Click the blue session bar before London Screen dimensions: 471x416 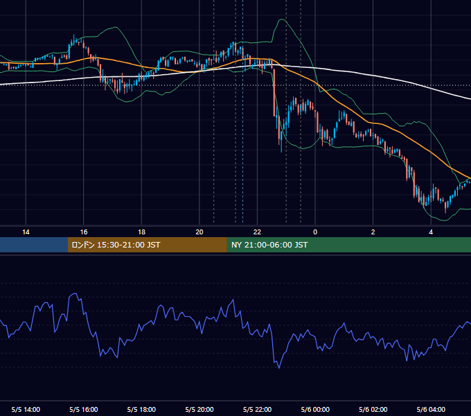coord(34,245)
